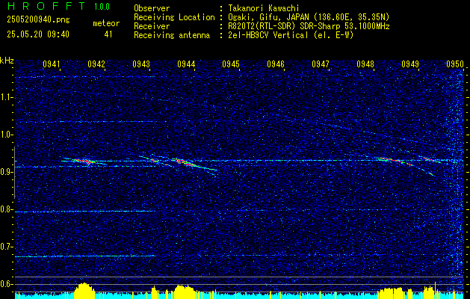Click the meteor label
Screen dimensions: 470x299
tap(106, 23)
